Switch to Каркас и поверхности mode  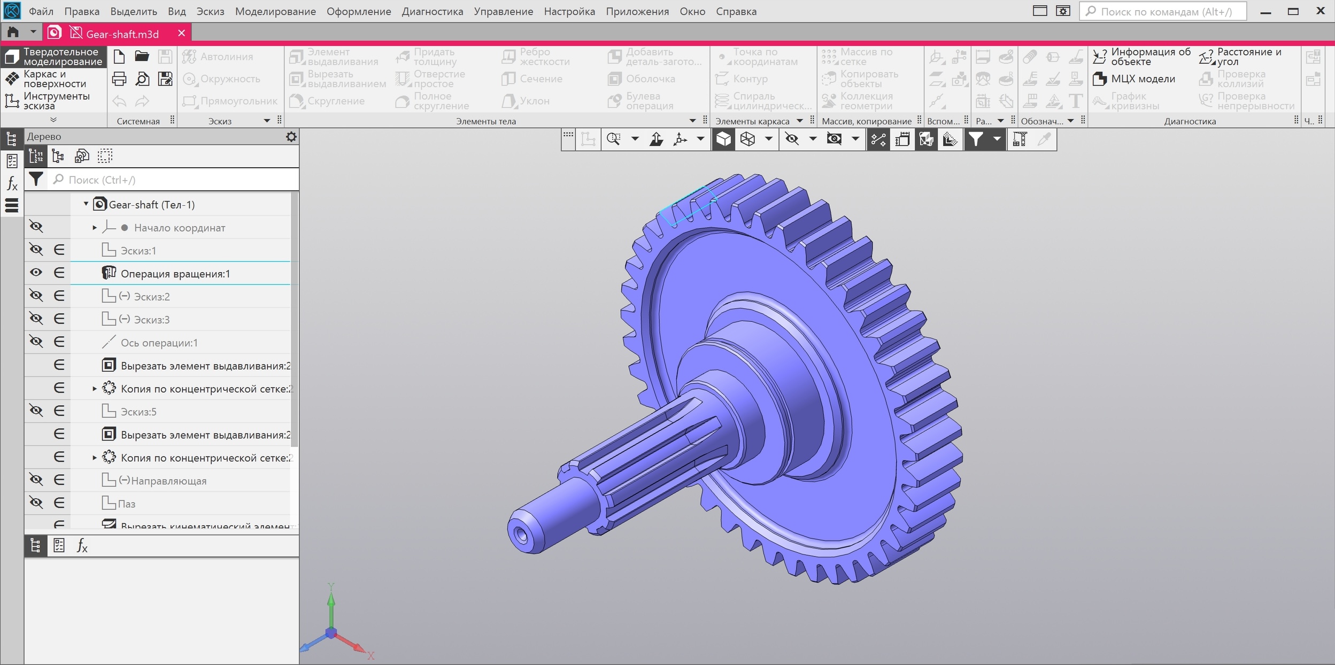click(52, 78)
